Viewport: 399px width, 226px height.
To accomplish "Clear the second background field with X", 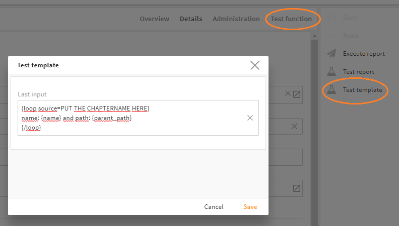I will (294, 127).
